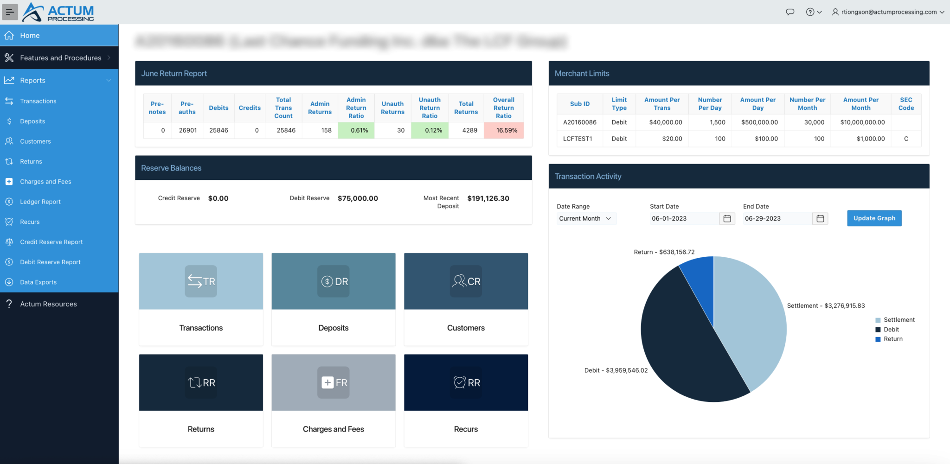Toggle the hamburger sidebar menu button
950x464 pixels.
10,12
